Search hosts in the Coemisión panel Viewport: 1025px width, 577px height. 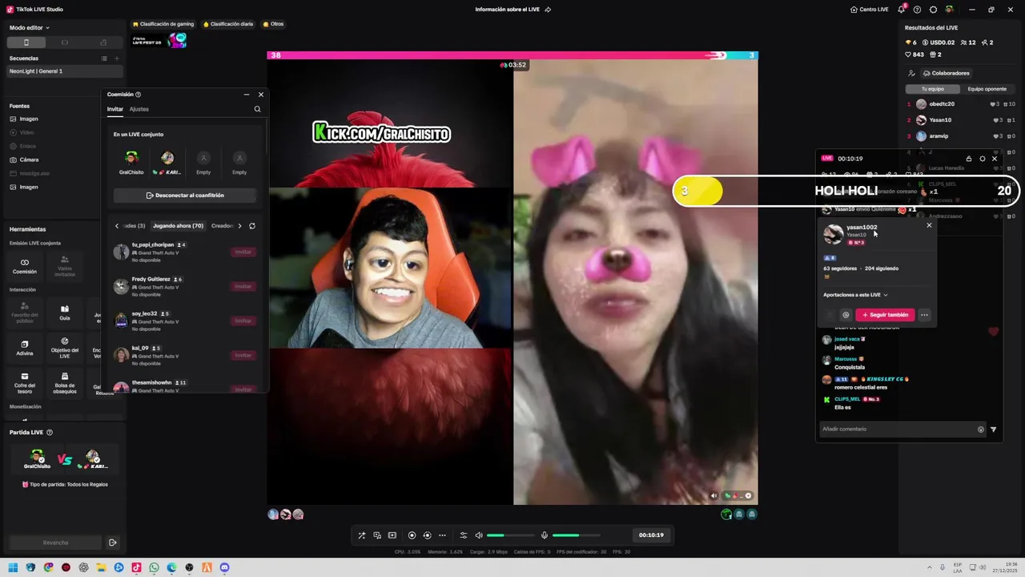257,109
